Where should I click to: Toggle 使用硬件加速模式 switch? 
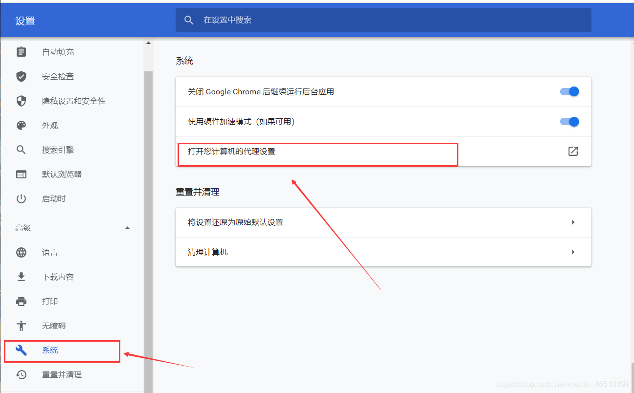(x=569, y=122)
